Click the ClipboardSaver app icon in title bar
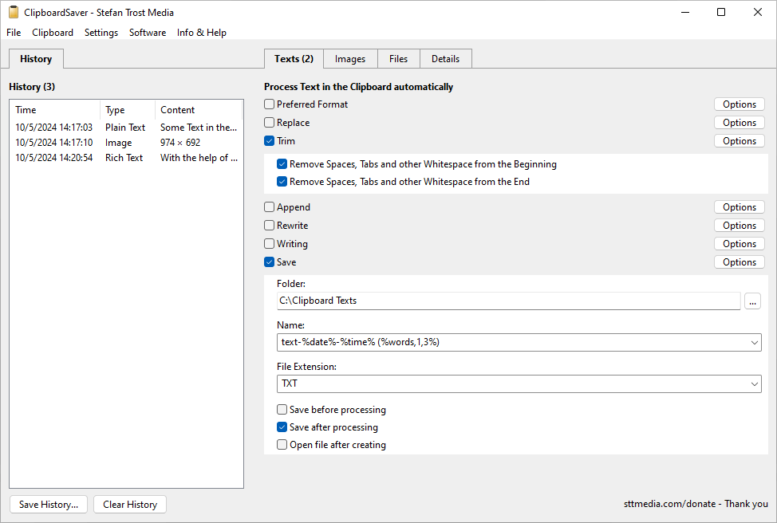Screen dimensions: 777x523 coord(13,12)
